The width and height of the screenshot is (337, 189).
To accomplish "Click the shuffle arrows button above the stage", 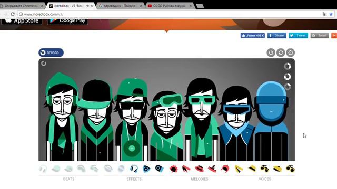I will pos(281,52).
